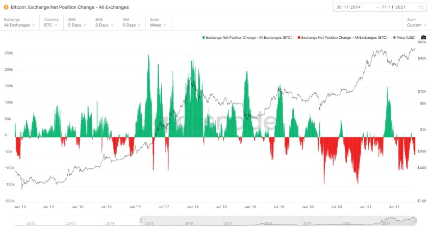The height and width of the screenshot is (231, 431).
Task: Click the -200k y-axis label
Action: pyautogui.click(x=9, y=201)
